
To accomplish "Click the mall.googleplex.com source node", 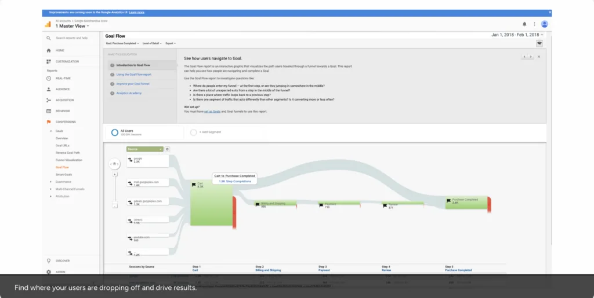I will pyautogui.click(x=148, y=183).
